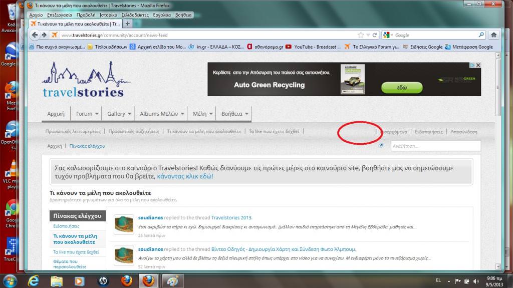This screenshot has height=288, width=513.
Task: Show hidden tray icons arrow
Action: click(x=449, y=281)
